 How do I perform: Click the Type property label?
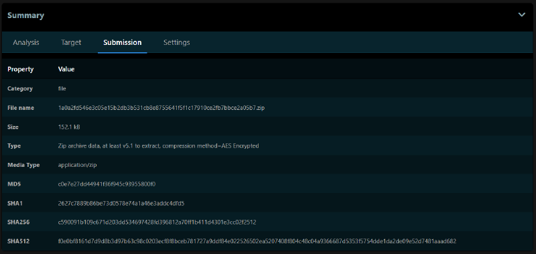tap(14, 146)
